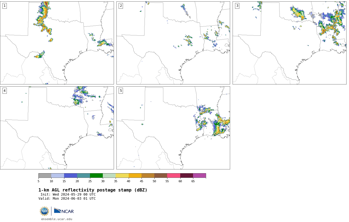The width and height of the screenshot is (349, 222).
Task: Open ensemble member 2 reflectivity panel
Action: click(x=173, y=43)
